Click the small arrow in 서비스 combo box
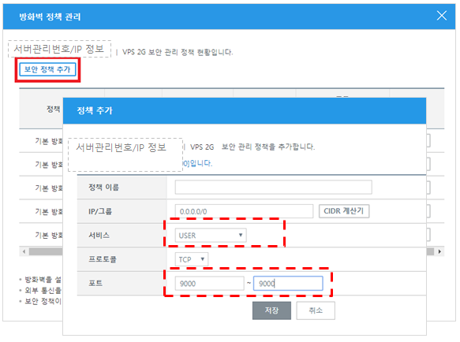The image size is (460, 342). point(241,235)
